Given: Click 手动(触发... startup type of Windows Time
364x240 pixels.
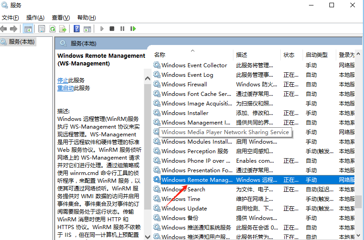Looking at the screenshot, I should pos(319,199).
